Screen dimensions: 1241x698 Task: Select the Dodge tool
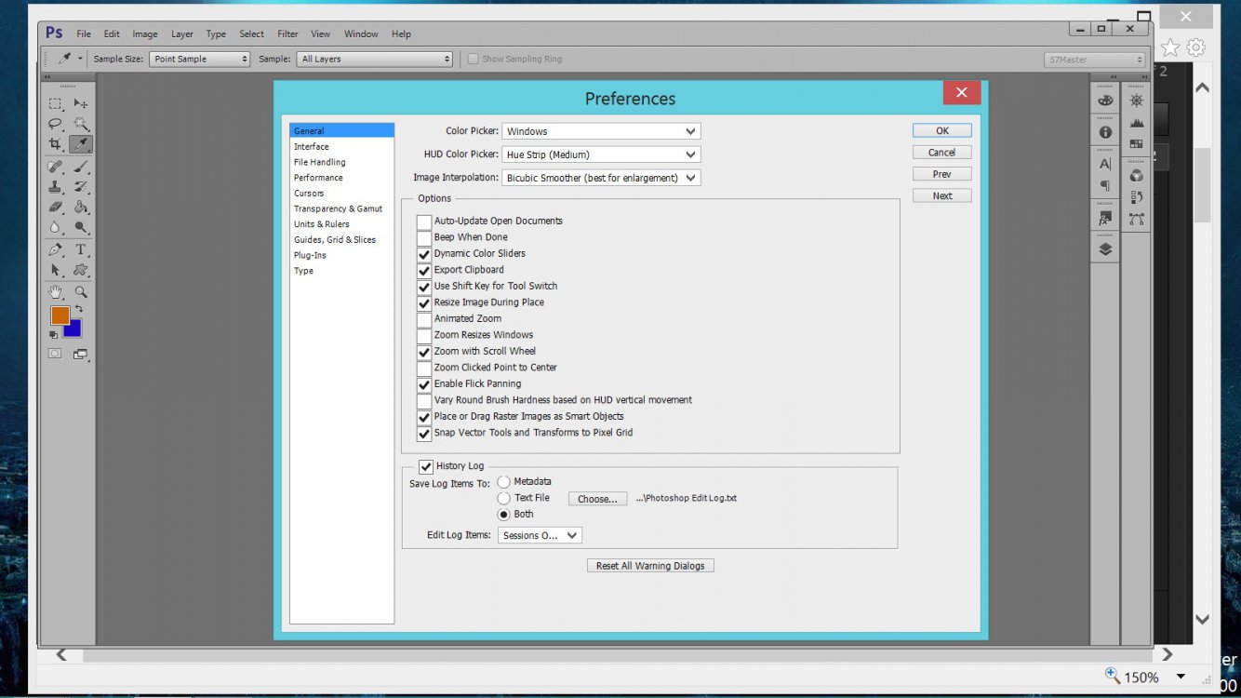[x=81, y=227]
